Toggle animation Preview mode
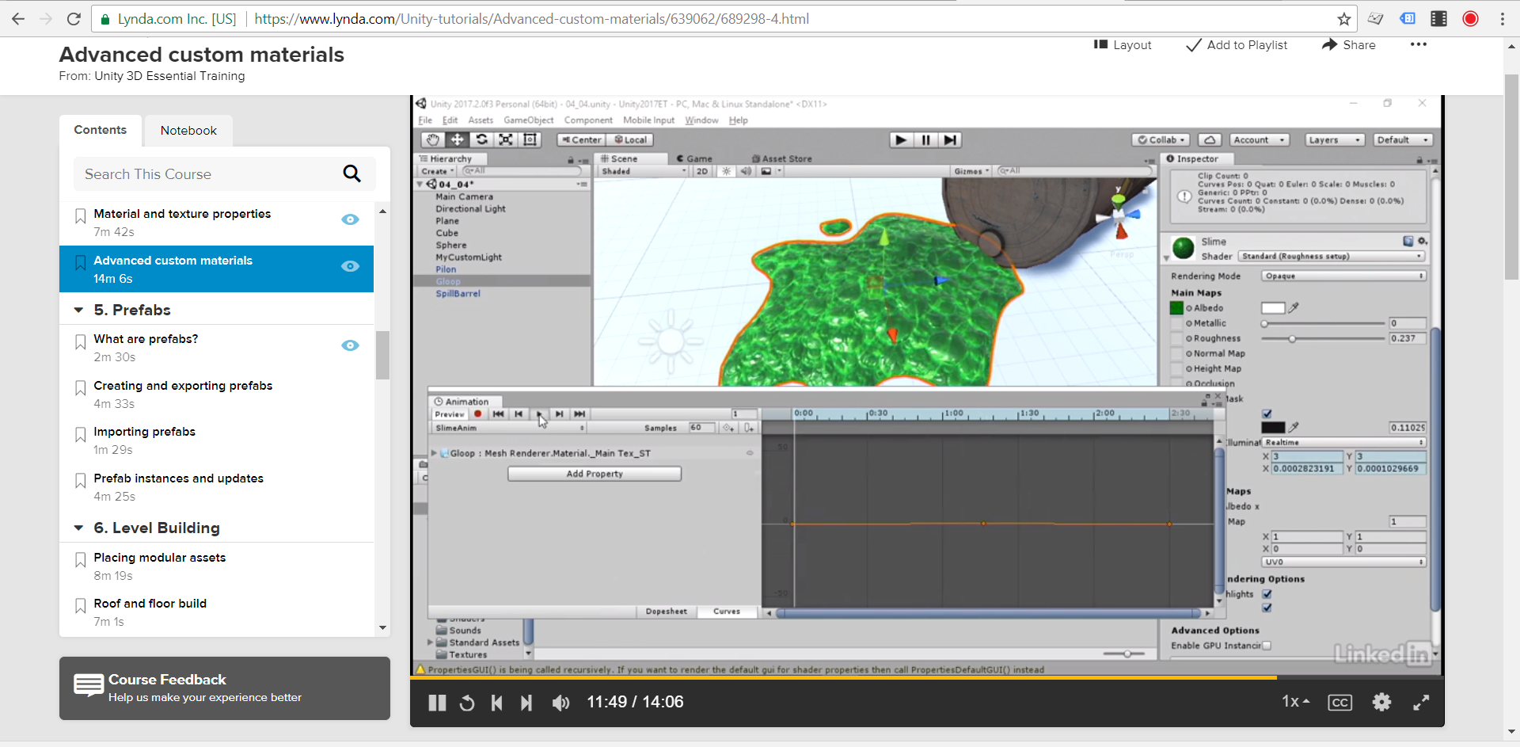Screen dimensions: 1520x747 coord(450,414)
